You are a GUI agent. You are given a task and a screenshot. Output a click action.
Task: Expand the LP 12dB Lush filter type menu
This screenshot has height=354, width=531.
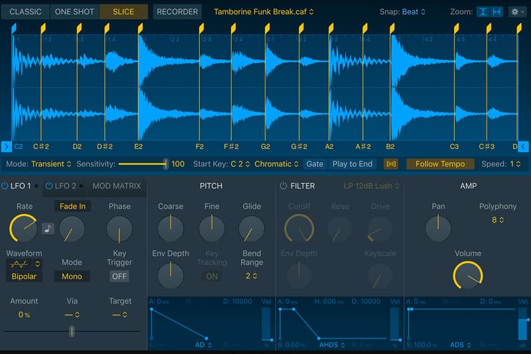pyautogui.click(x=372, y=187)
